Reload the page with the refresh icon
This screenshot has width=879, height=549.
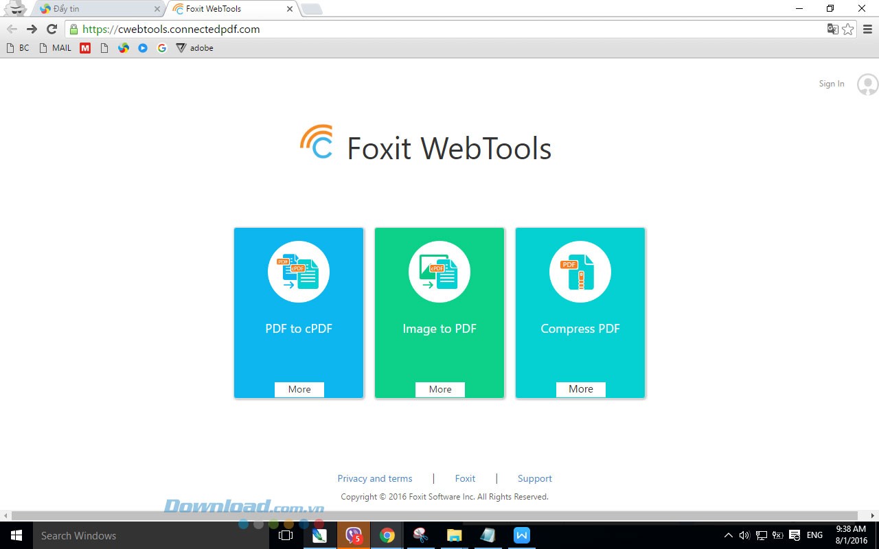[52, 29]
